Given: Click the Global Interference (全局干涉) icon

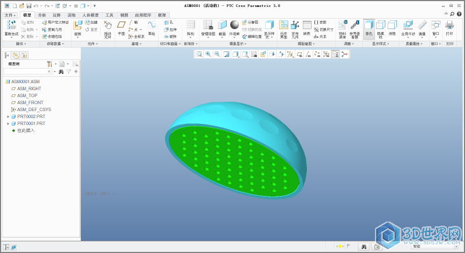Looking at the screenshot, I should tap(408, 25).
